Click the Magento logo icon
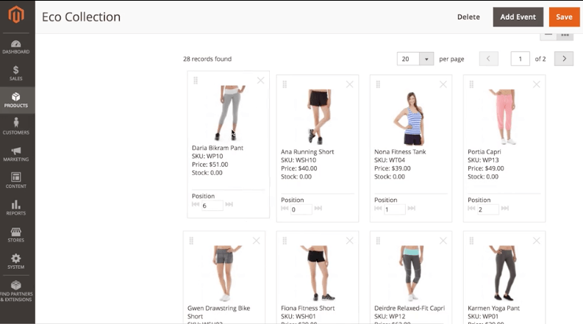This screenshot has width=583, height=324. tap(16, 15)
